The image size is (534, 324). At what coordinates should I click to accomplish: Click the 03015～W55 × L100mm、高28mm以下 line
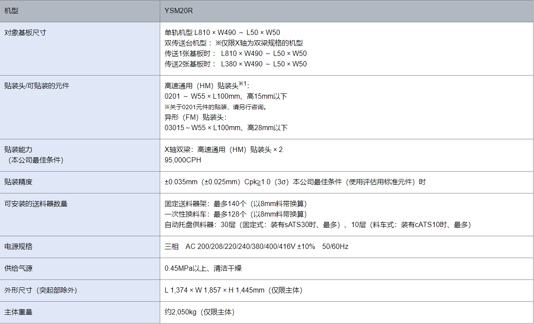pyautogui.click(x=226, y=128)
